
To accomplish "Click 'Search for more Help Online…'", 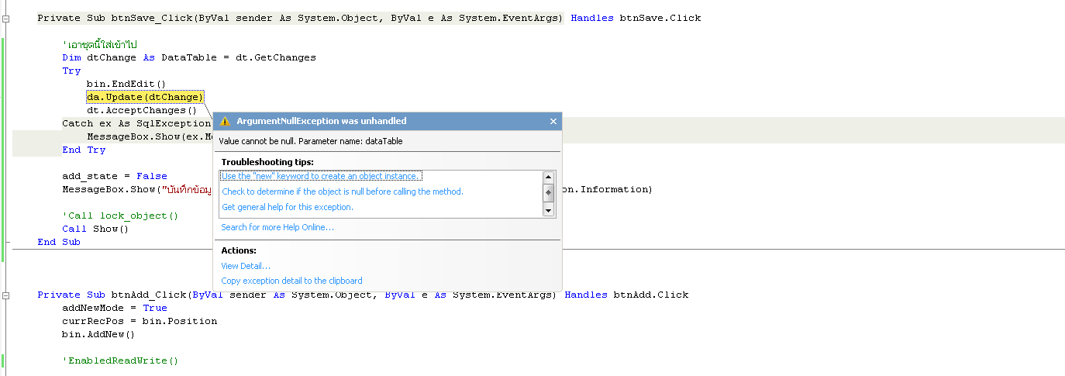I will [277, 227].
